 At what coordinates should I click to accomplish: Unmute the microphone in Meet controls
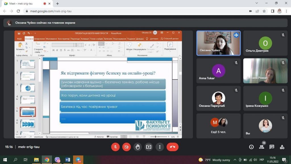click(115, 147)
